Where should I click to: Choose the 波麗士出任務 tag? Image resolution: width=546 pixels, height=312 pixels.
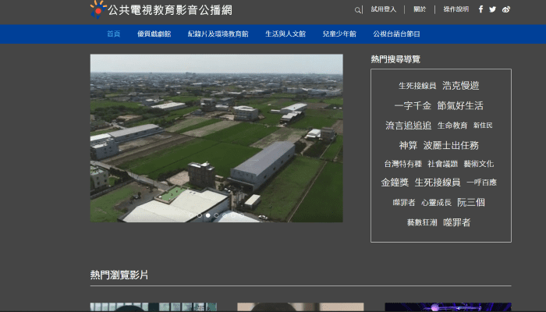(451, 145)
